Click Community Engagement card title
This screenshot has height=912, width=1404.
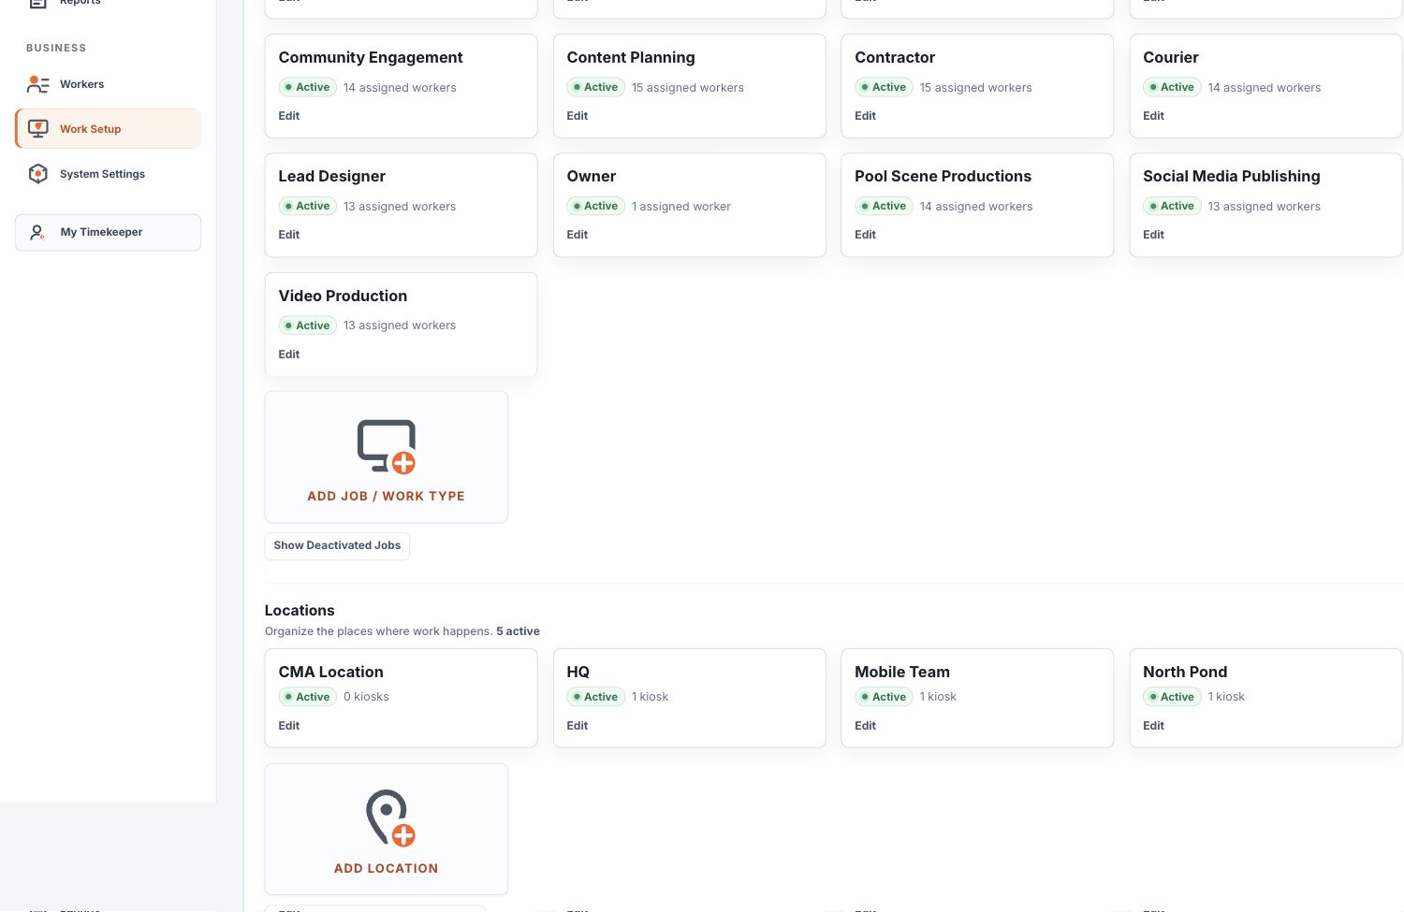(371, 58)
